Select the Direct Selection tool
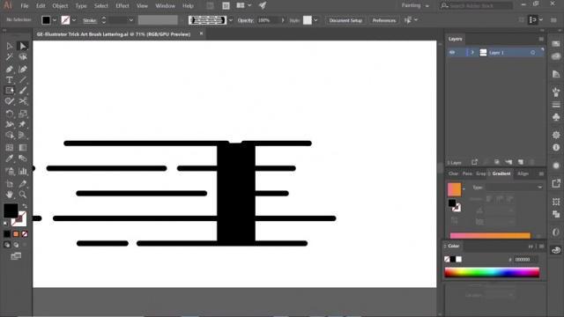This screenshot has height=317, width=564. coord(23,46)
